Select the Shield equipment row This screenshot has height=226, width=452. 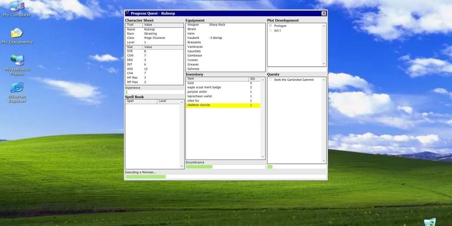225,29
